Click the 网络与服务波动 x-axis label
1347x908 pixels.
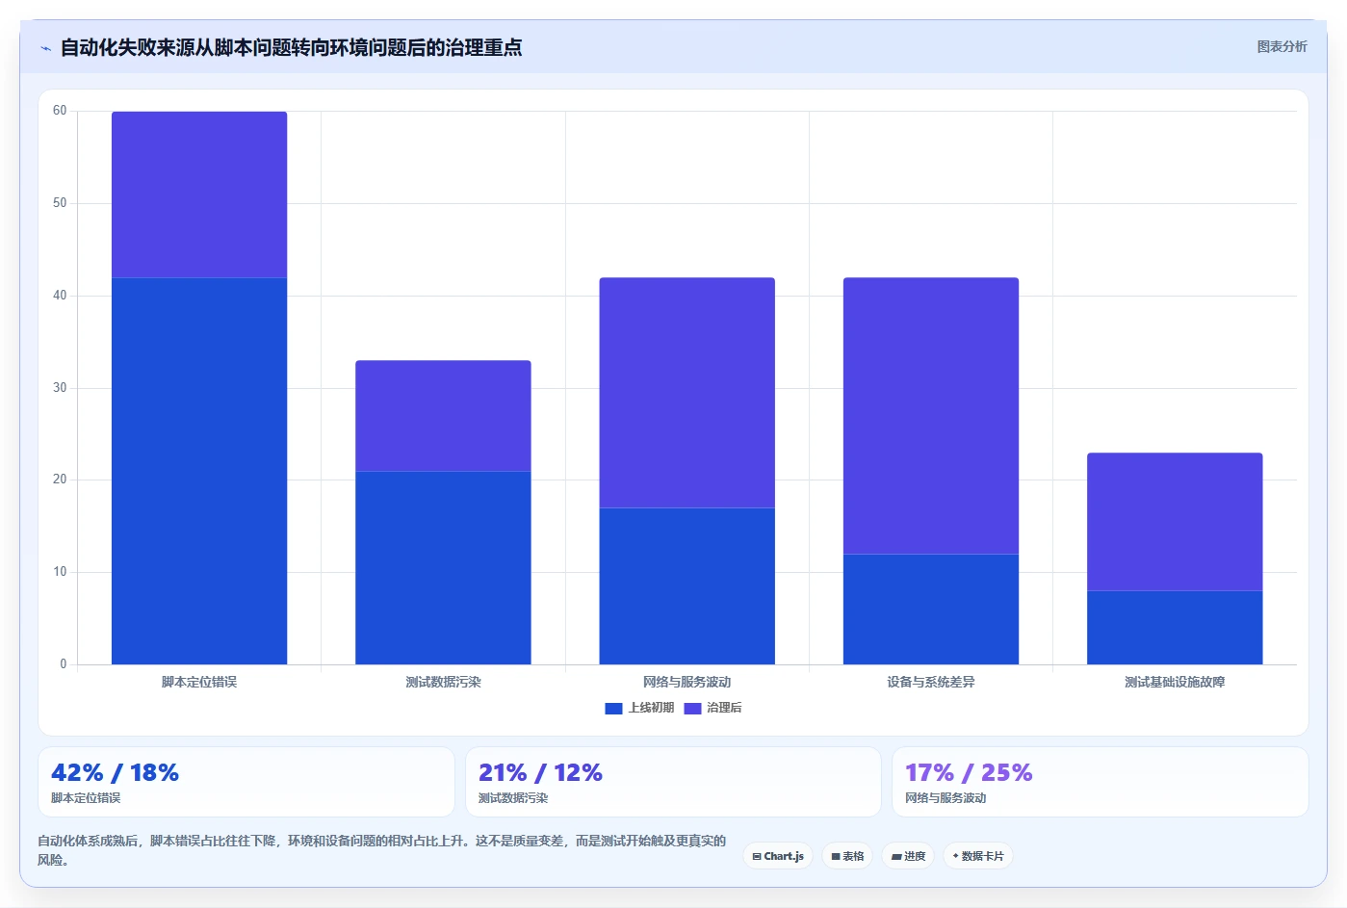(686, 682)
